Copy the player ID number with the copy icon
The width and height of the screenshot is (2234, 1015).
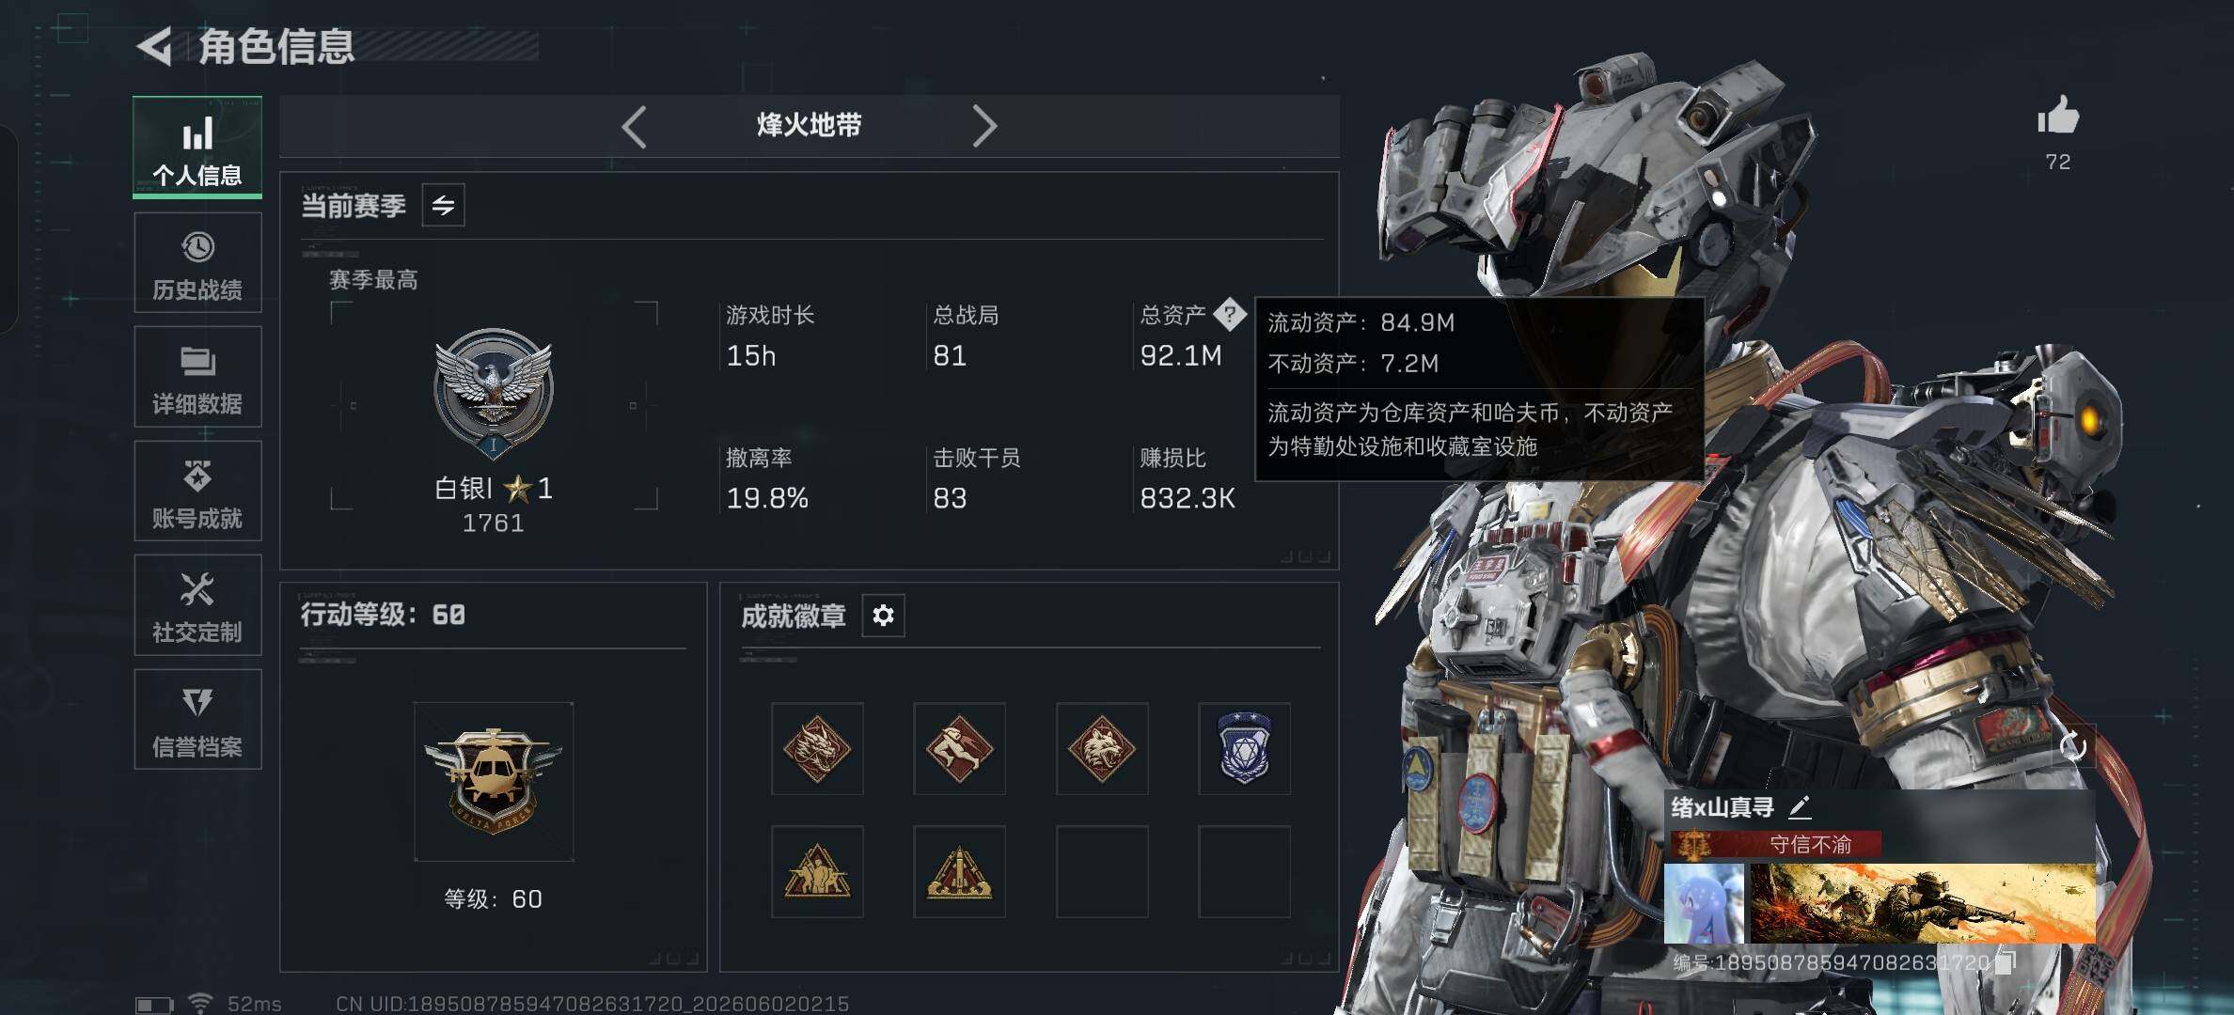2004,962
